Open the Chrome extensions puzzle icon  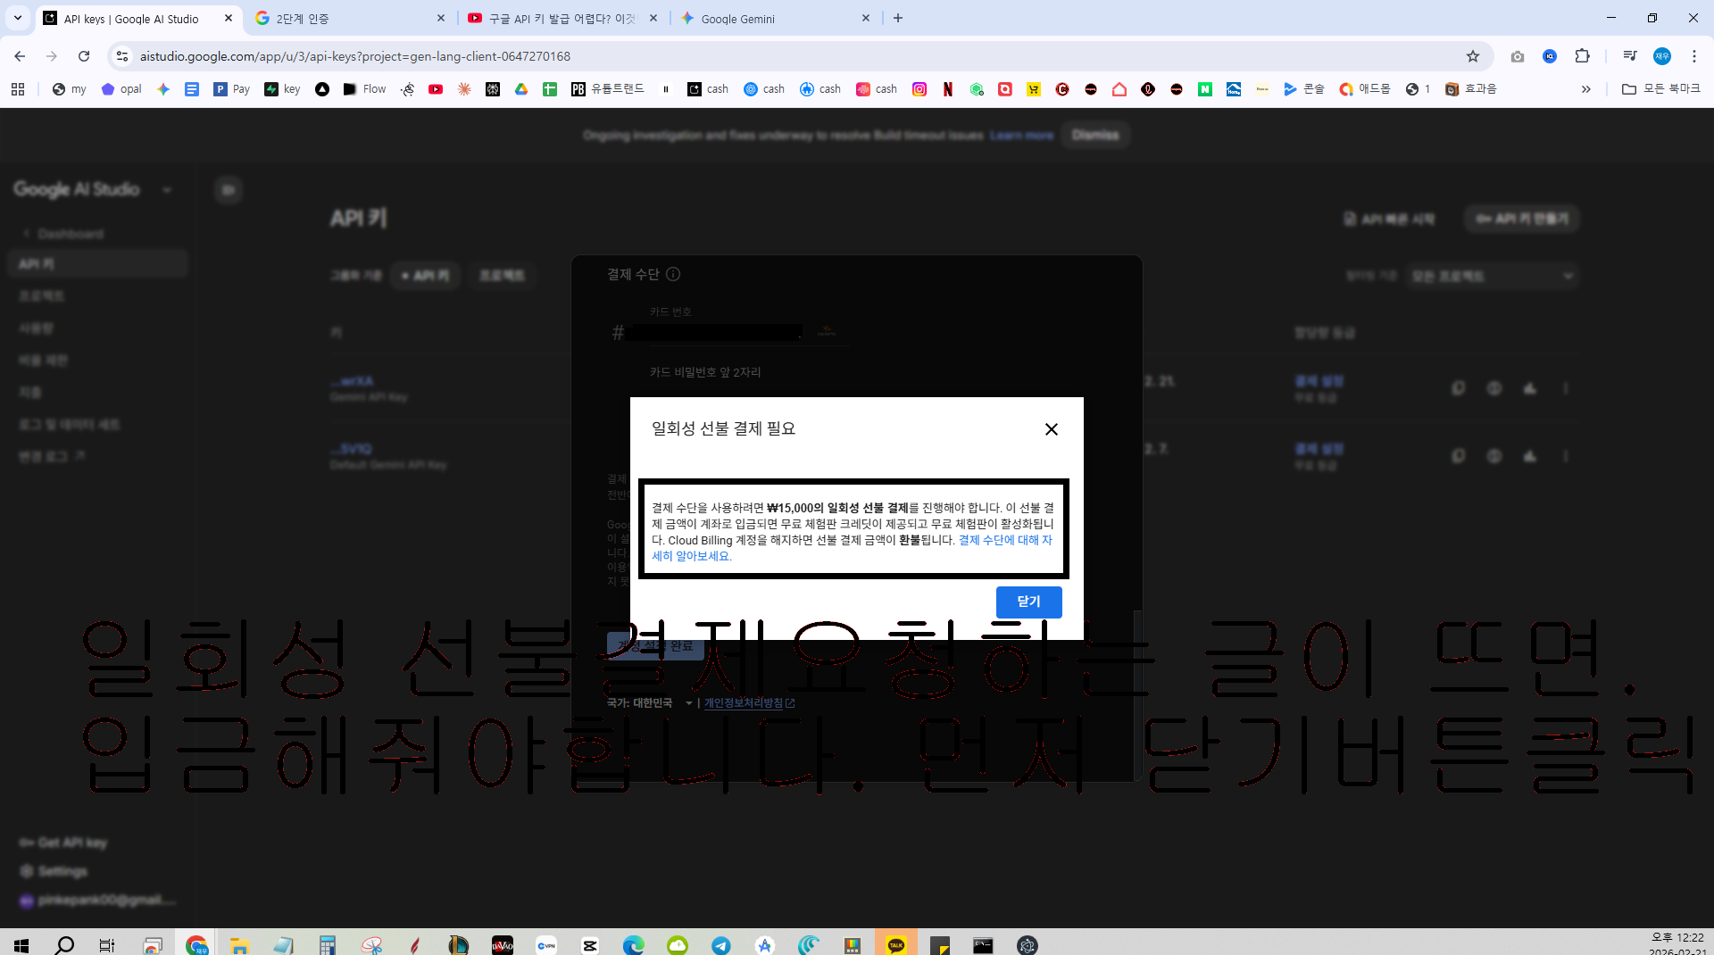1582,56
